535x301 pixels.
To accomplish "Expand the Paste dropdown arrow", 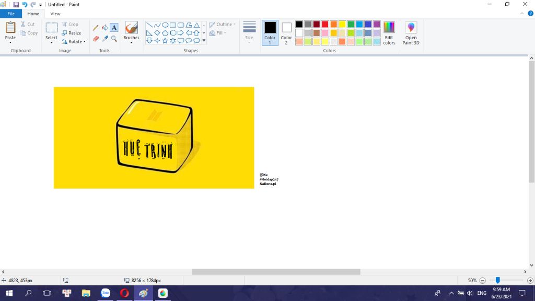I will pyautogui.click(x=10, y=43).
